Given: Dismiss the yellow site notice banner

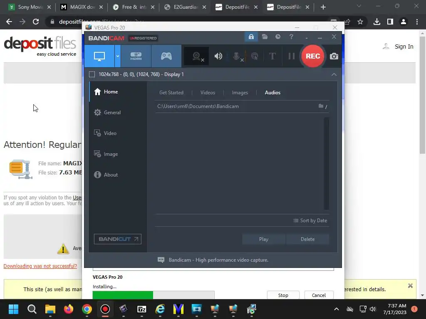Looking at the screenshot, I should [410, 286].
